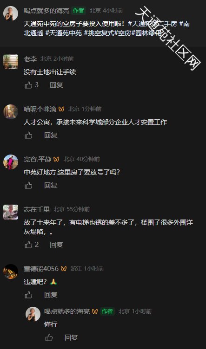The image size is (206, 349).
Task: Reply to 喵呢个咪滴's comment
Action: pos(51,135)
